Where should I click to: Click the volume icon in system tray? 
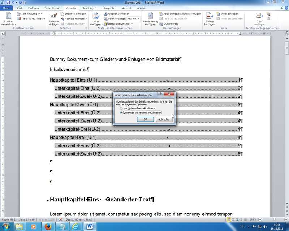click(265, 226)
